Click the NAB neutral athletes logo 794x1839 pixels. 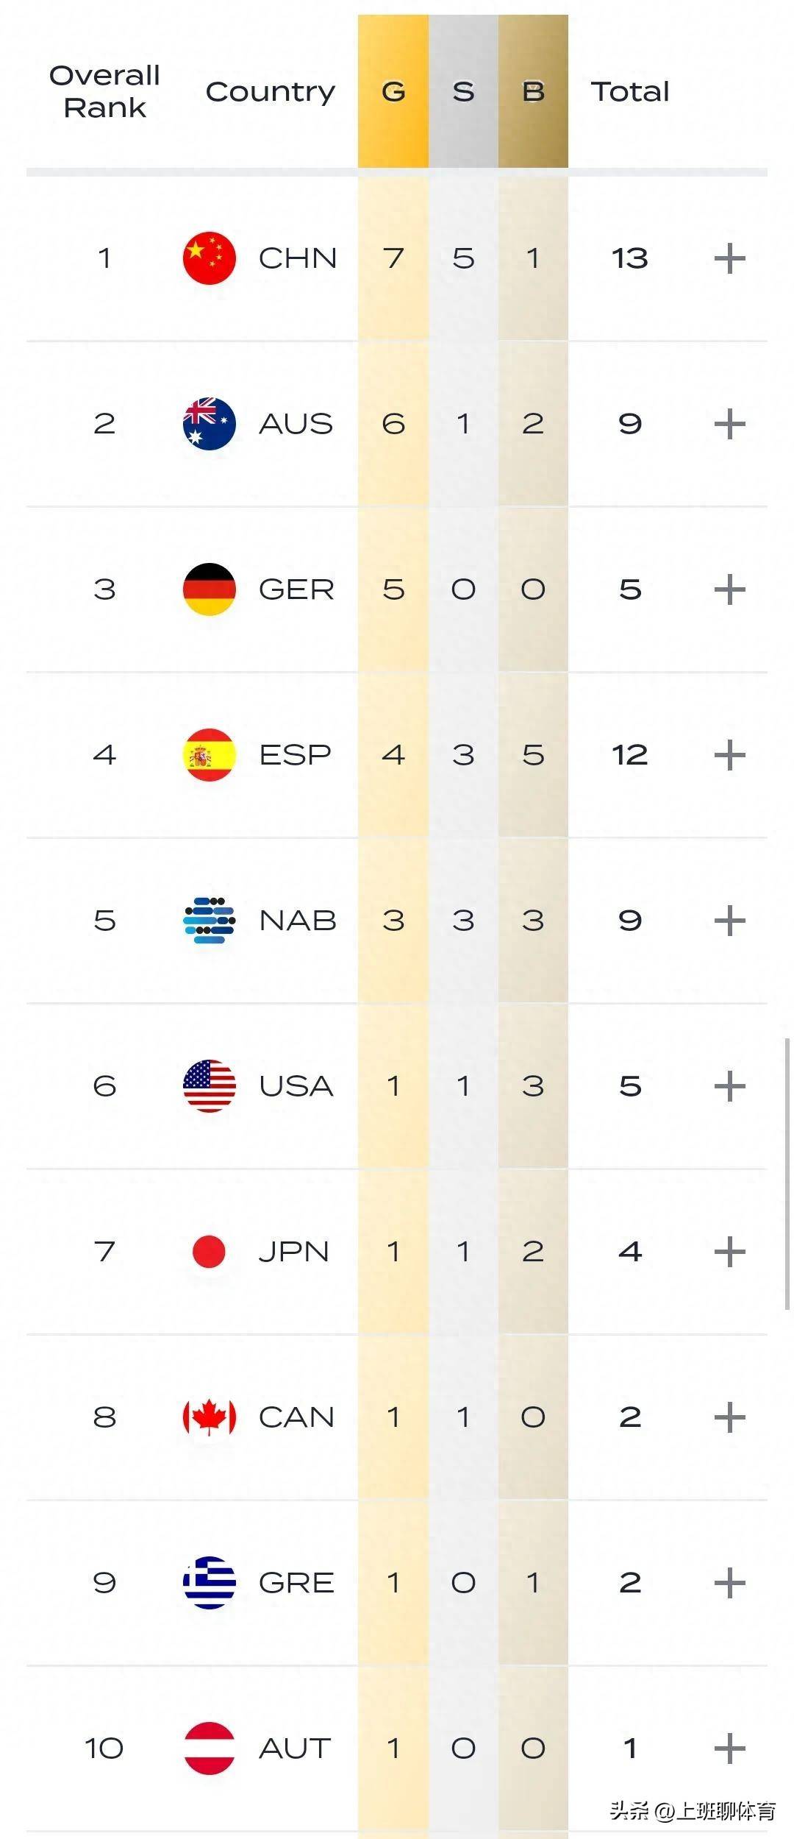(210, 921)
